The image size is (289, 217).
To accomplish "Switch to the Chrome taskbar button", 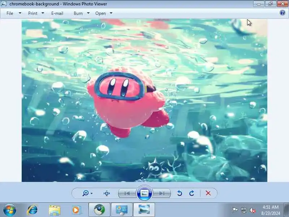I will coord(99,210).
